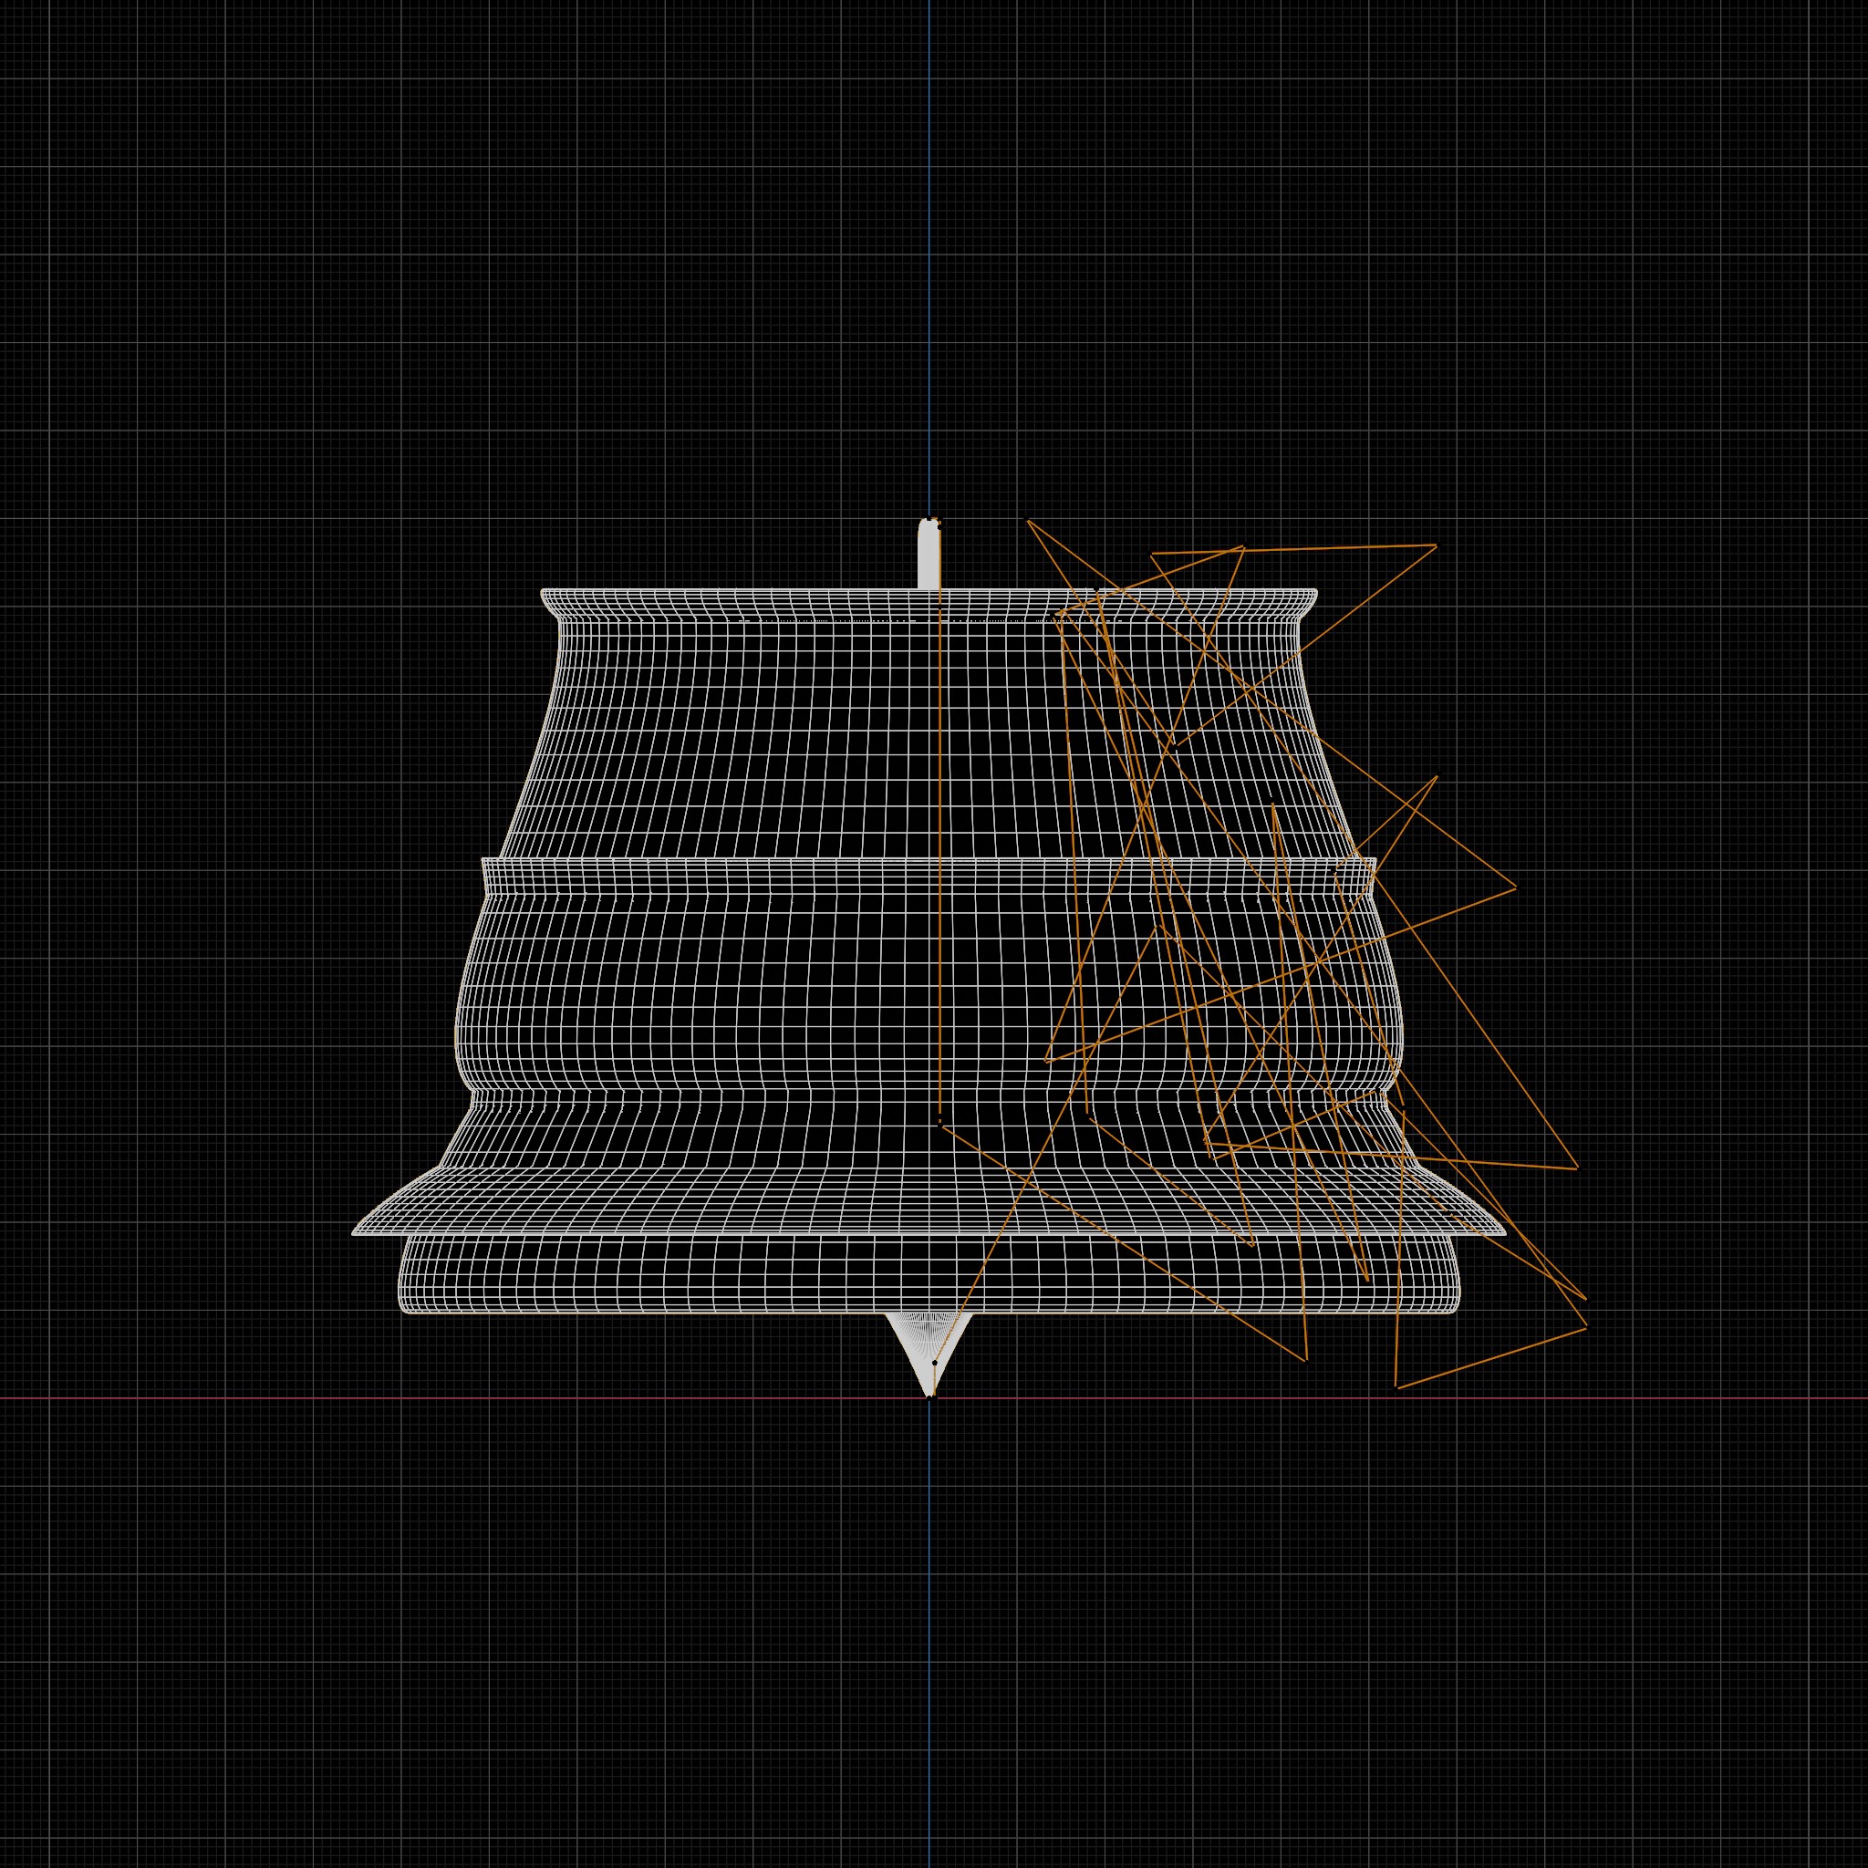The image size is (1868, 1868).
Task: Click the thin stem atop the mesh
Action: pos(928,554)
